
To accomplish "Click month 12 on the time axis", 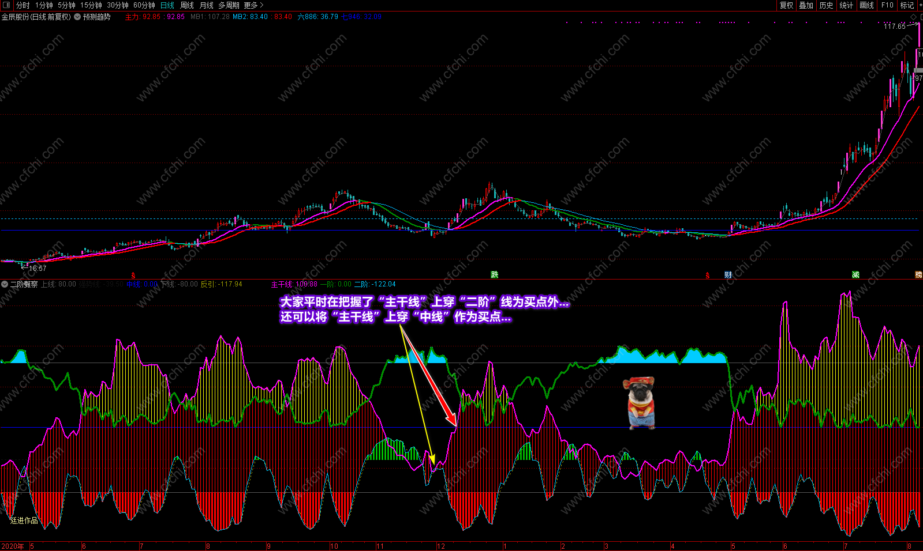I will (441, 546).
